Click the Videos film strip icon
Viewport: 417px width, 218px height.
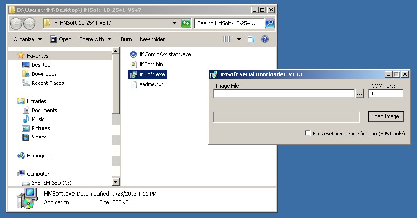(x=26, y=137)
